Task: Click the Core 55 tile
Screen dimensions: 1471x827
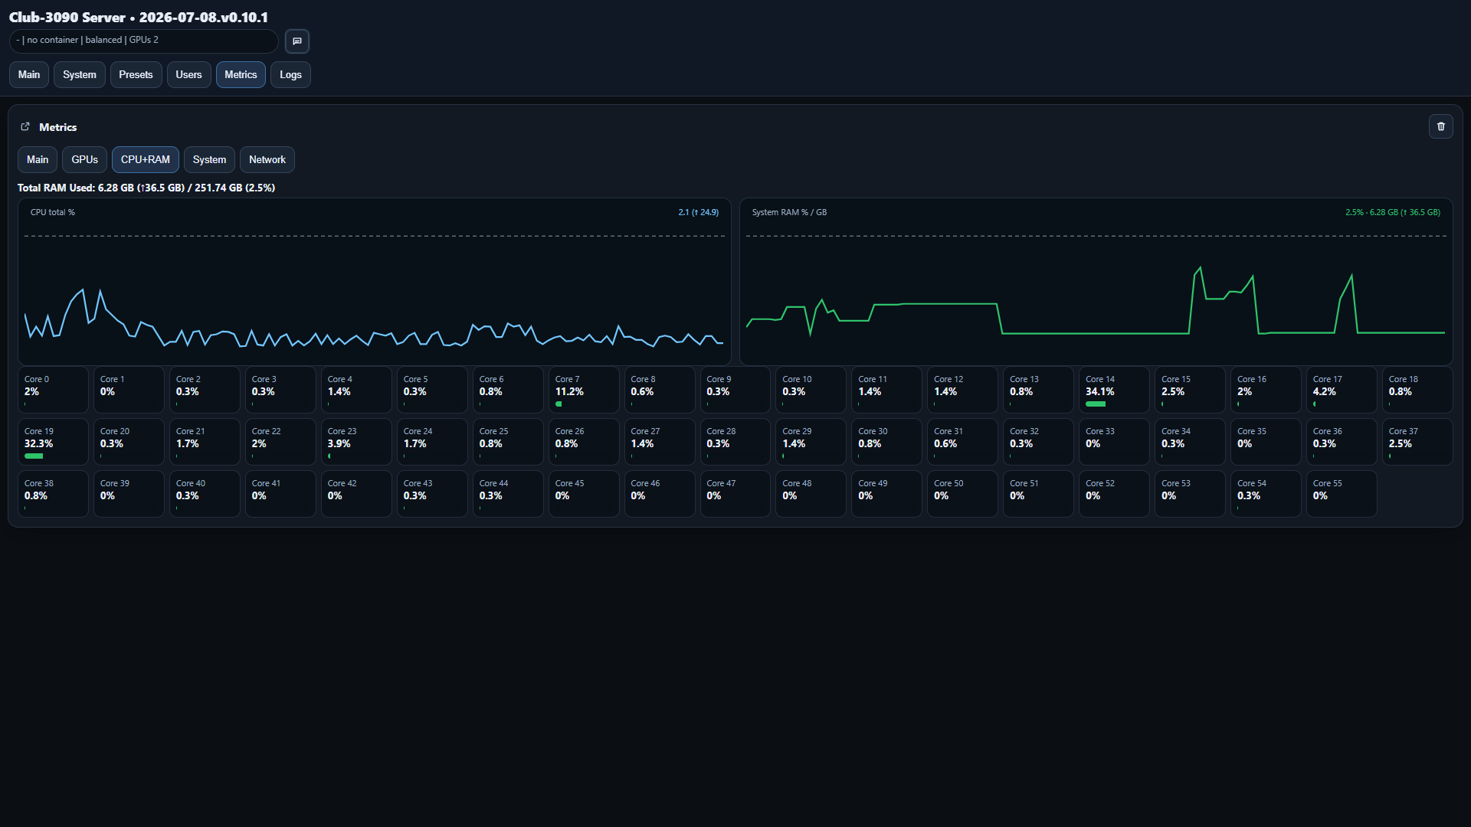Action: [1342, 494]
